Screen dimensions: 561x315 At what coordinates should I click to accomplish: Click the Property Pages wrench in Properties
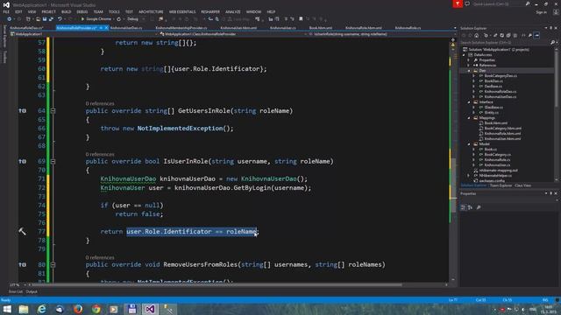[479, 207]
